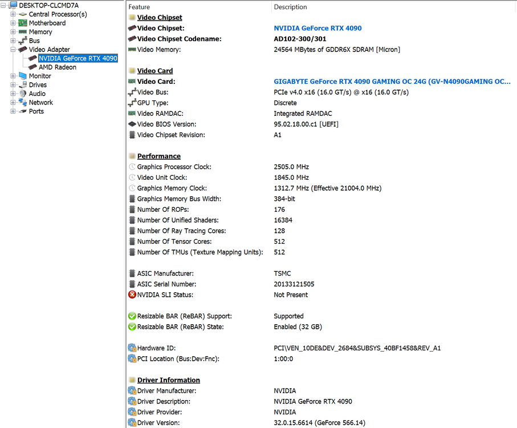Select the 384-bit bus width value
517x428 pixels.
point(284,199)
